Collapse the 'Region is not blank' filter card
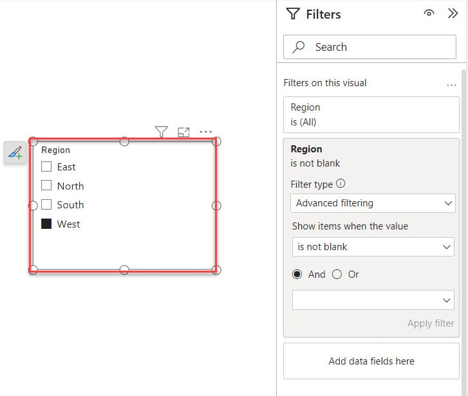The width and height of the screenshot is (468, 396). pos(371,156)
